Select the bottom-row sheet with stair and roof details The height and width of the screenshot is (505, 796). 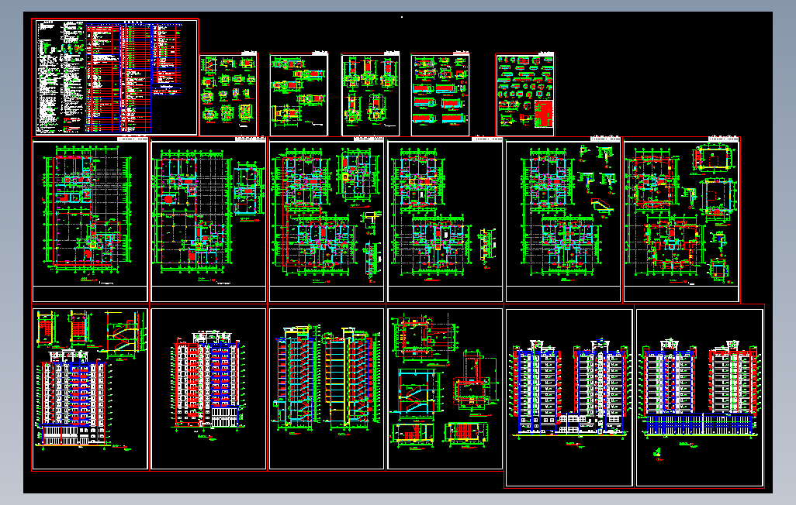pos(445,389)
